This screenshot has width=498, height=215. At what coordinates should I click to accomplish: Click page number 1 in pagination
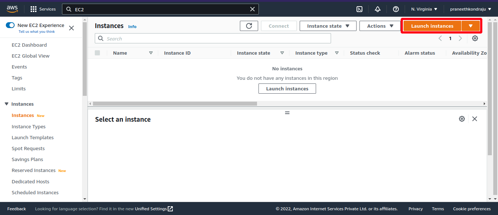click(450, 38)
